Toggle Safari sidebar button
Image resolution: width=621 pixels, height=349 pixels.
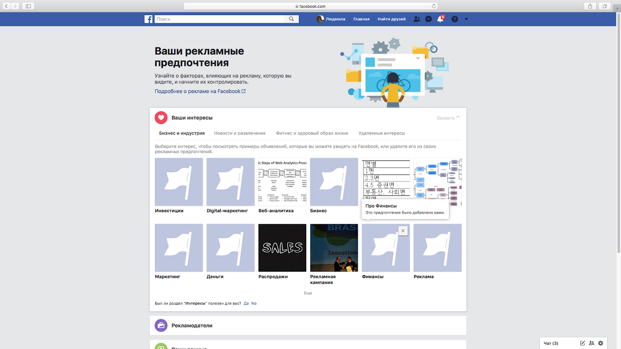coord(28,6)
